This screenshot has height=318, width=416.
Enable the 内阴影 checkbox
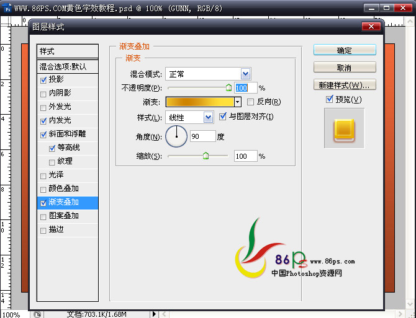(43, 94)
